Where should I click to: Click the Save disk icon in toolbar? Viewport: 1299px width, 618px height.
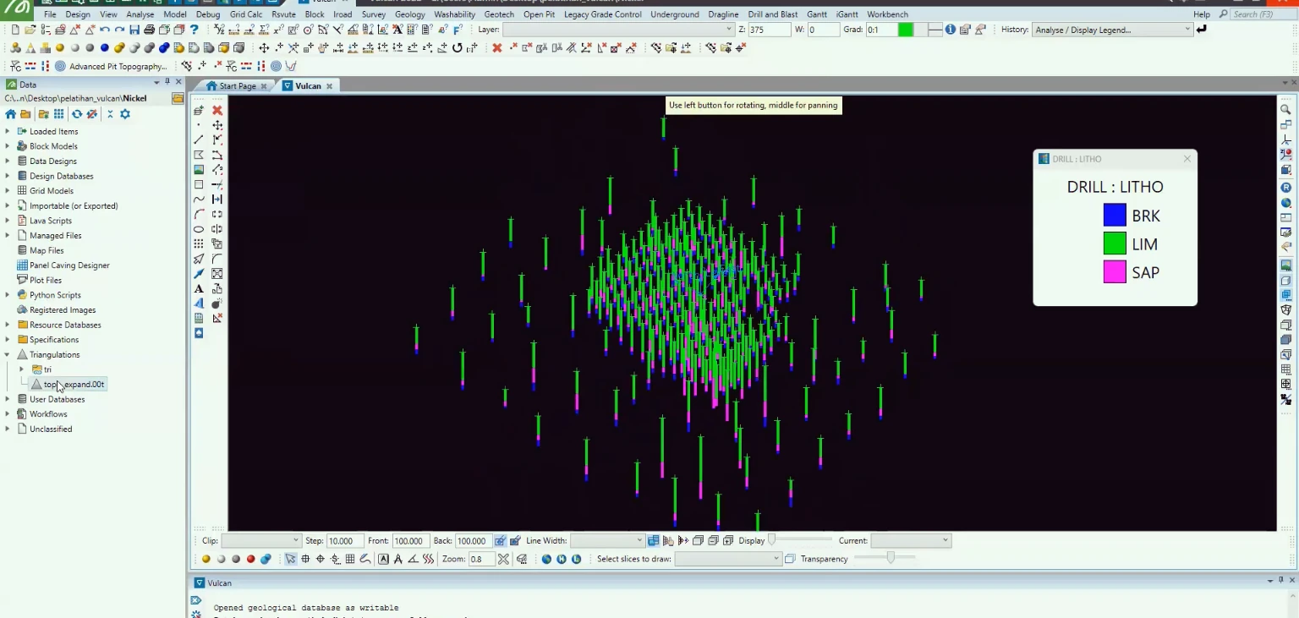(134, 30)
